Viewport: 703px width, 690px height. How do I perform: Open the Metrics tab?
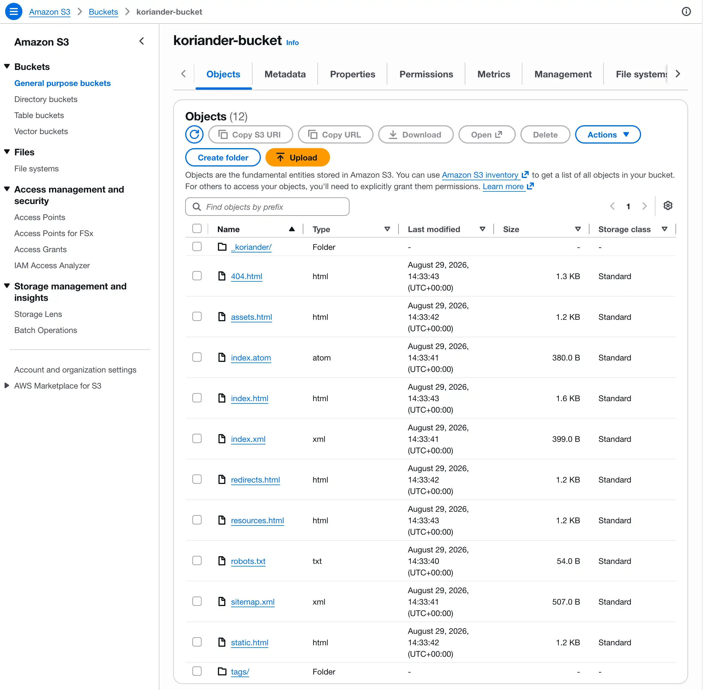tap(493, 74)
